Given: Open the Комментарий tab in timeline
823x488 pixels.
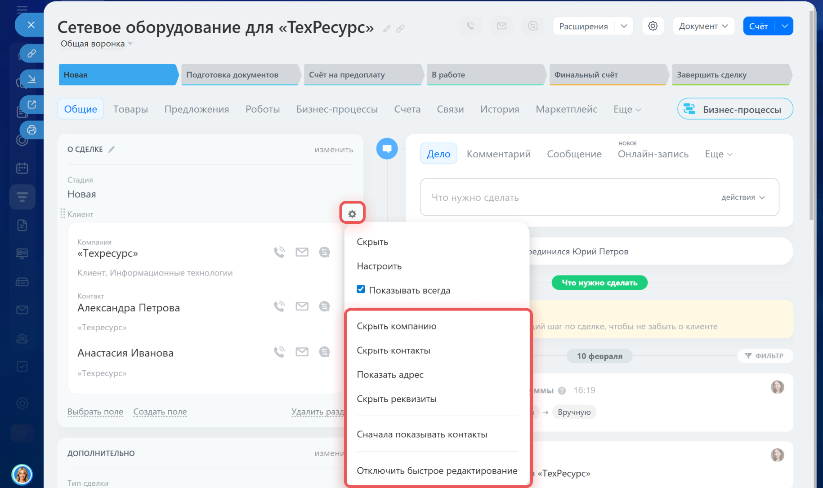Looking at the screenshot, I should [x=498, y=154].
